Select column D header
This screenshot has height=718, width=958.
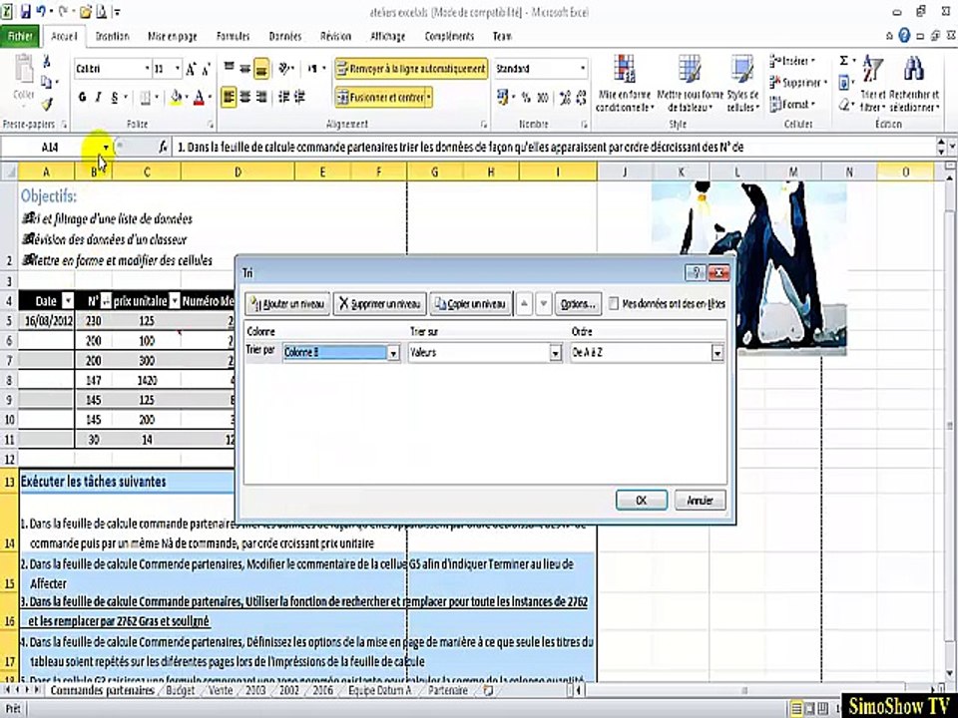[238, 173]
